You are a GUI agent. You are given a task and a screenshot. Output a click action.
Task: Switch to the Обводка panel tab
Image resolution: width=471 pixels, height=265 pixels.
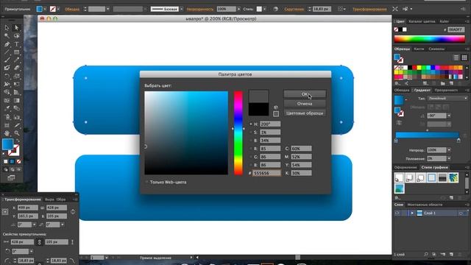click(x=402, y=90)
